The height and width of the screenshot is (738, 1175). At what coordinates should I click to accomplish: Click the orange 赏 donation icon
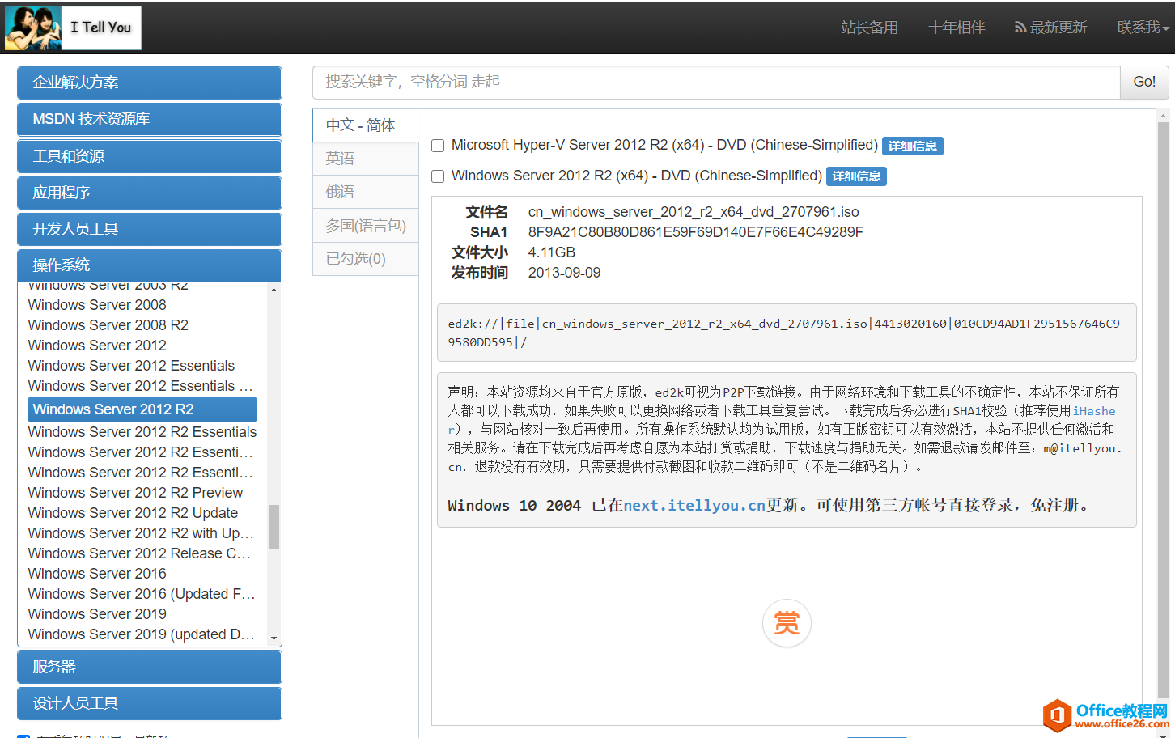coord(786,623)
